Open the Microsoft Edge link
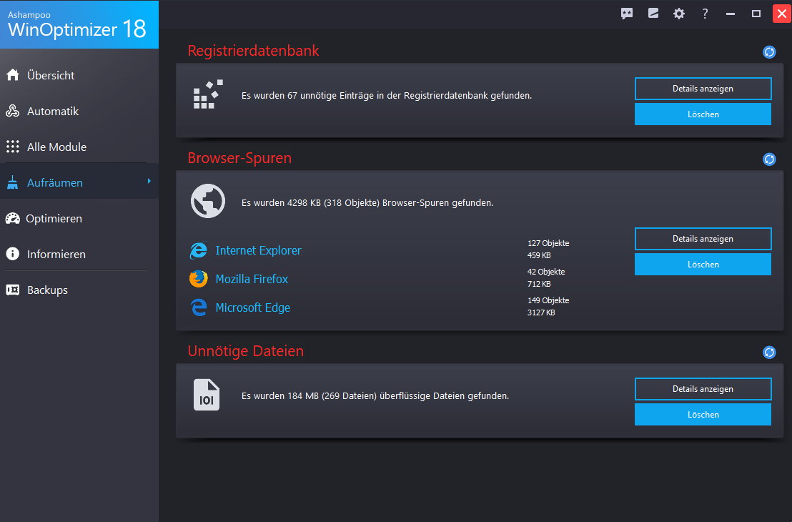Image resolution: width=792 pixels, height=522 pixels. [252, 307]
